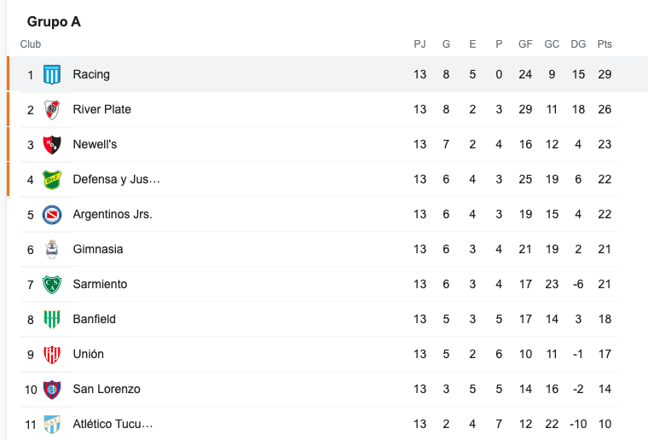Select the San Lorenzo team name
648x440 pixels.
[x=107, y=389]
